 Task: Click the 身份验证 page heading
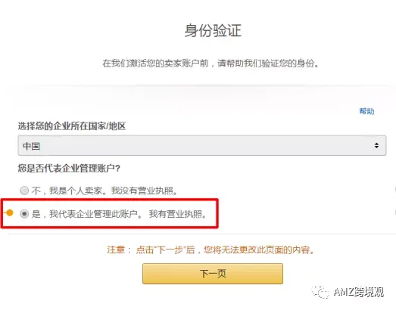[x=213, y=30]
